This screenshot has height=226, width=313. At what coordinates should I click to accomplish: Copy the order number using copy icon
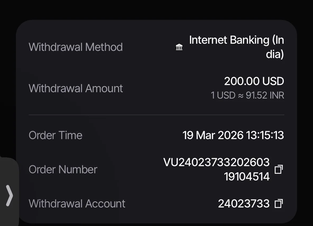279,169
